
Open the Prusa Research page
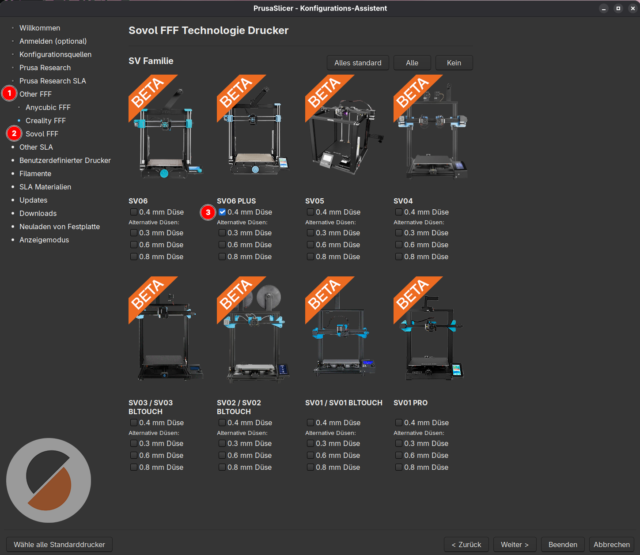click(45, 68)
